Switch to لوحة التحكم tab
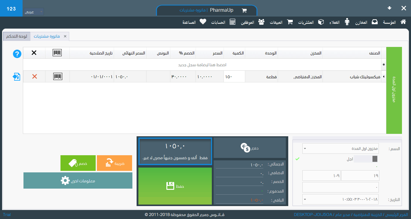Viewport: 411px width, 219px height. [17, 36]
